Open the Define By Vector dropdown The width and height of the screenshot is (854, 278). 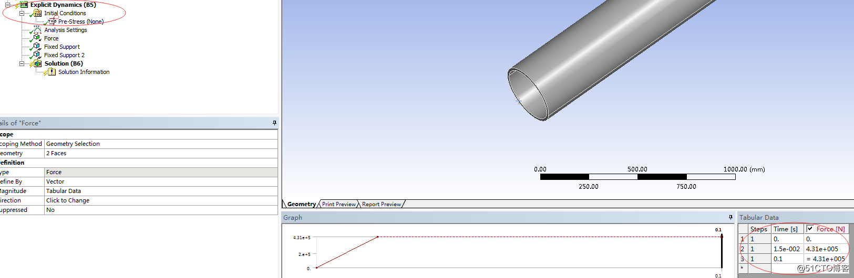(161, 181)
